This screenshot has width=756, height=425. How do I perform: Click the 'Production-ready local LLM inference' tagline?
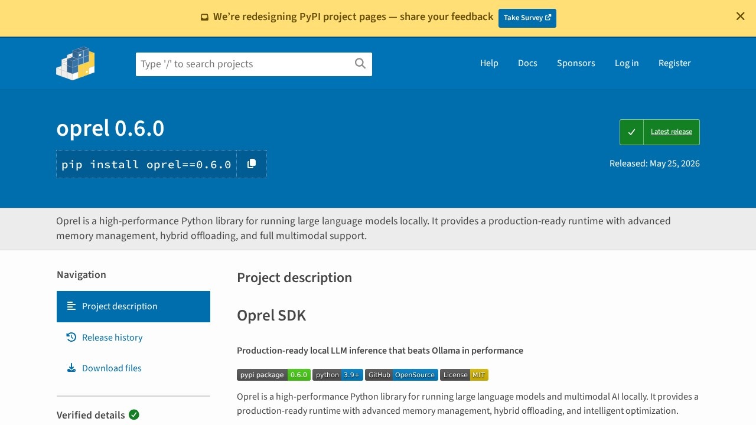tap(380, 351)
